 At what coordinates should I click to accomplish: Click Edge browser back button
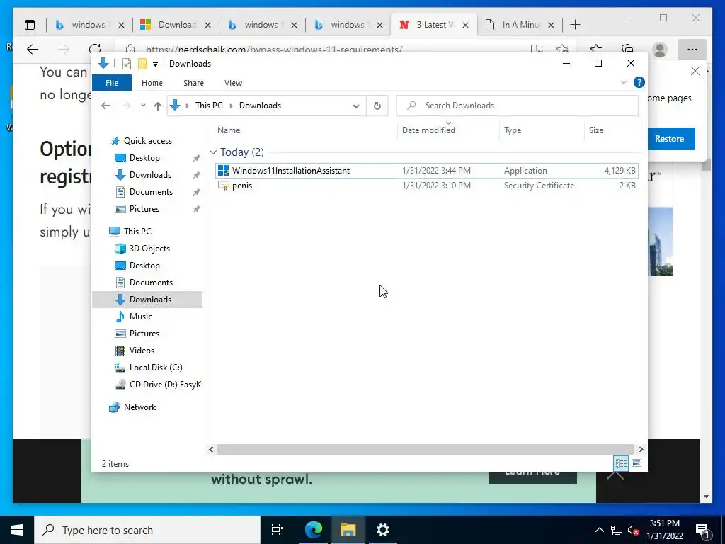[33, 49]
